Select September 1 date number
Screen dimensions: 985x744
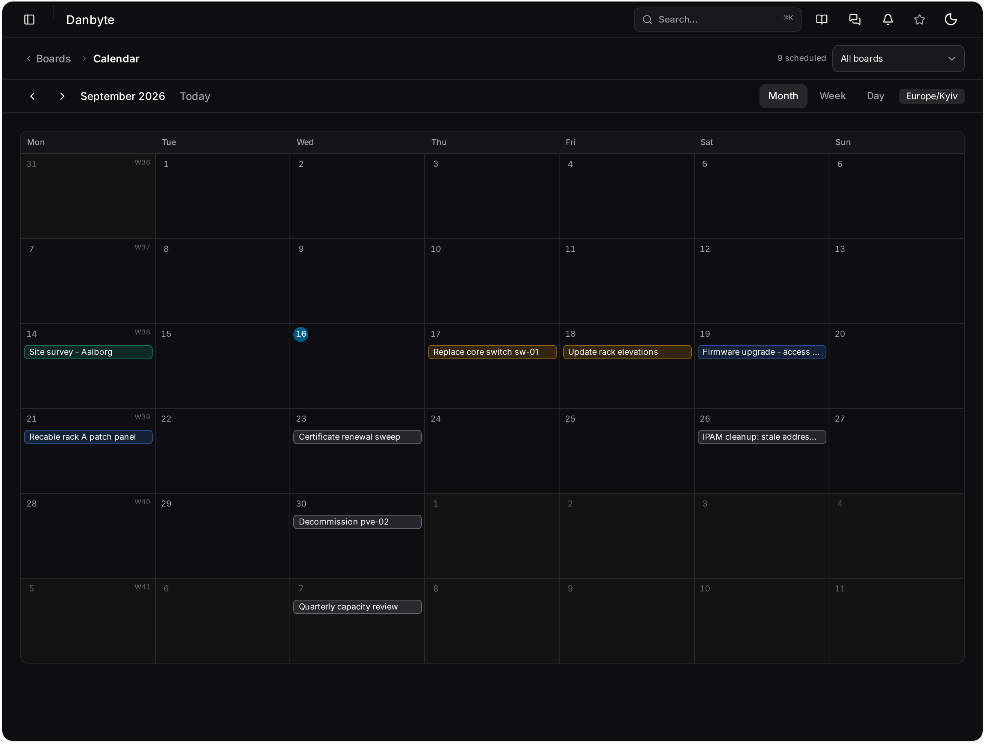coord(166,164)
